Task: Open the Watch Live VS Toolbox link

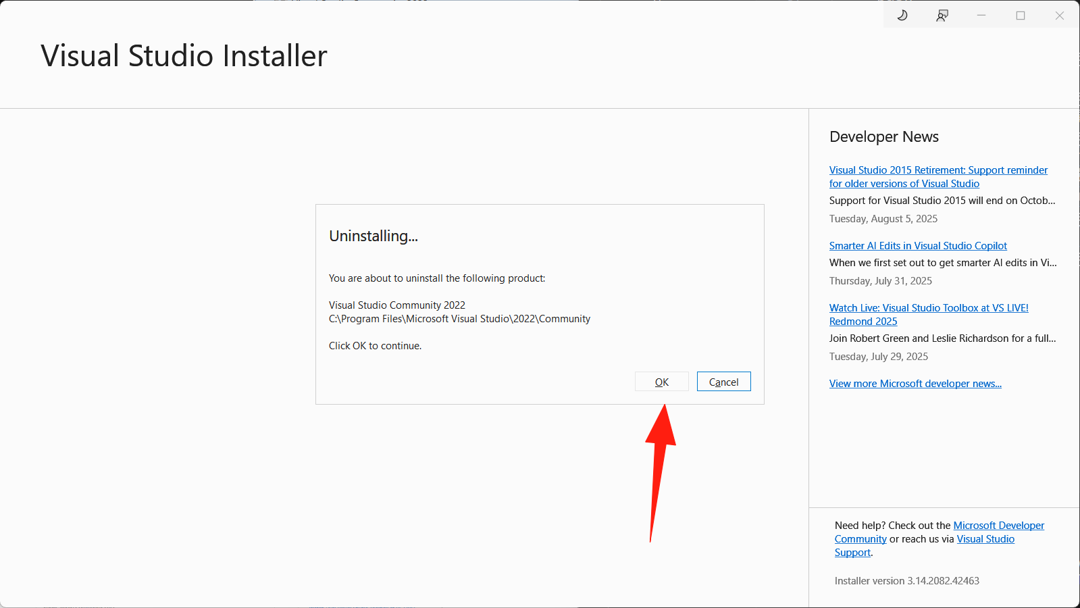Action: tap(929, 308)
